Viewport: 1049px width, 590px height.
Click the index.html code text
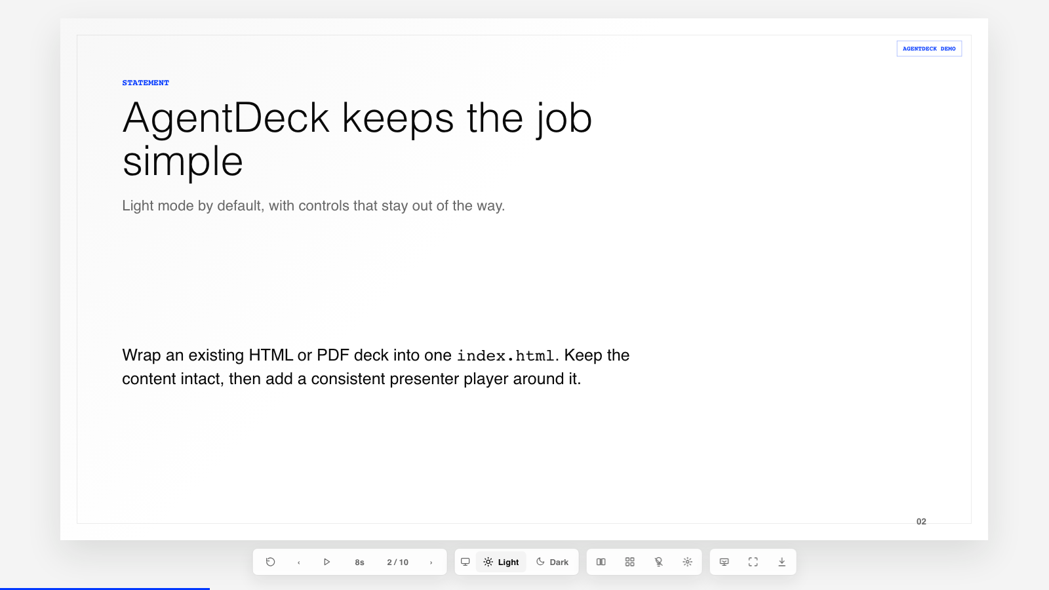coord(506,355)
